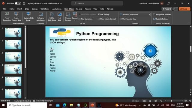
Task: Collapse the ribbon with chevron
Action: (189, 23)
